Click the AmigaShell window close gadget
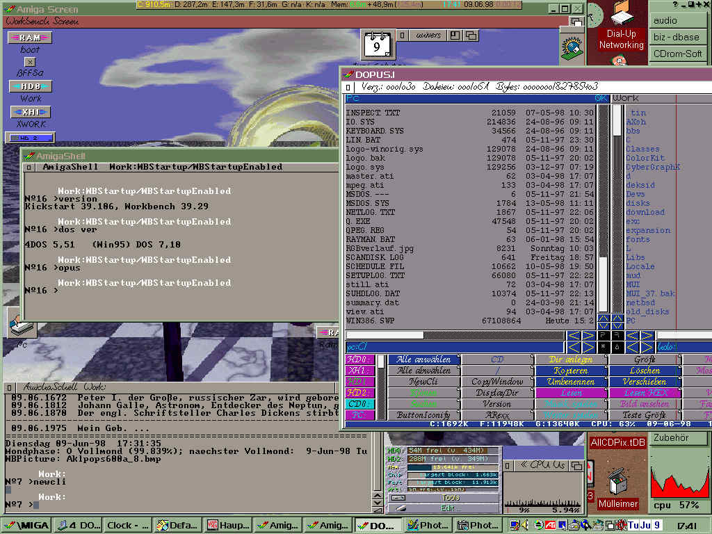Image resolution: width=712 pixels, height=534 pixels. click(x=28, y=168)
